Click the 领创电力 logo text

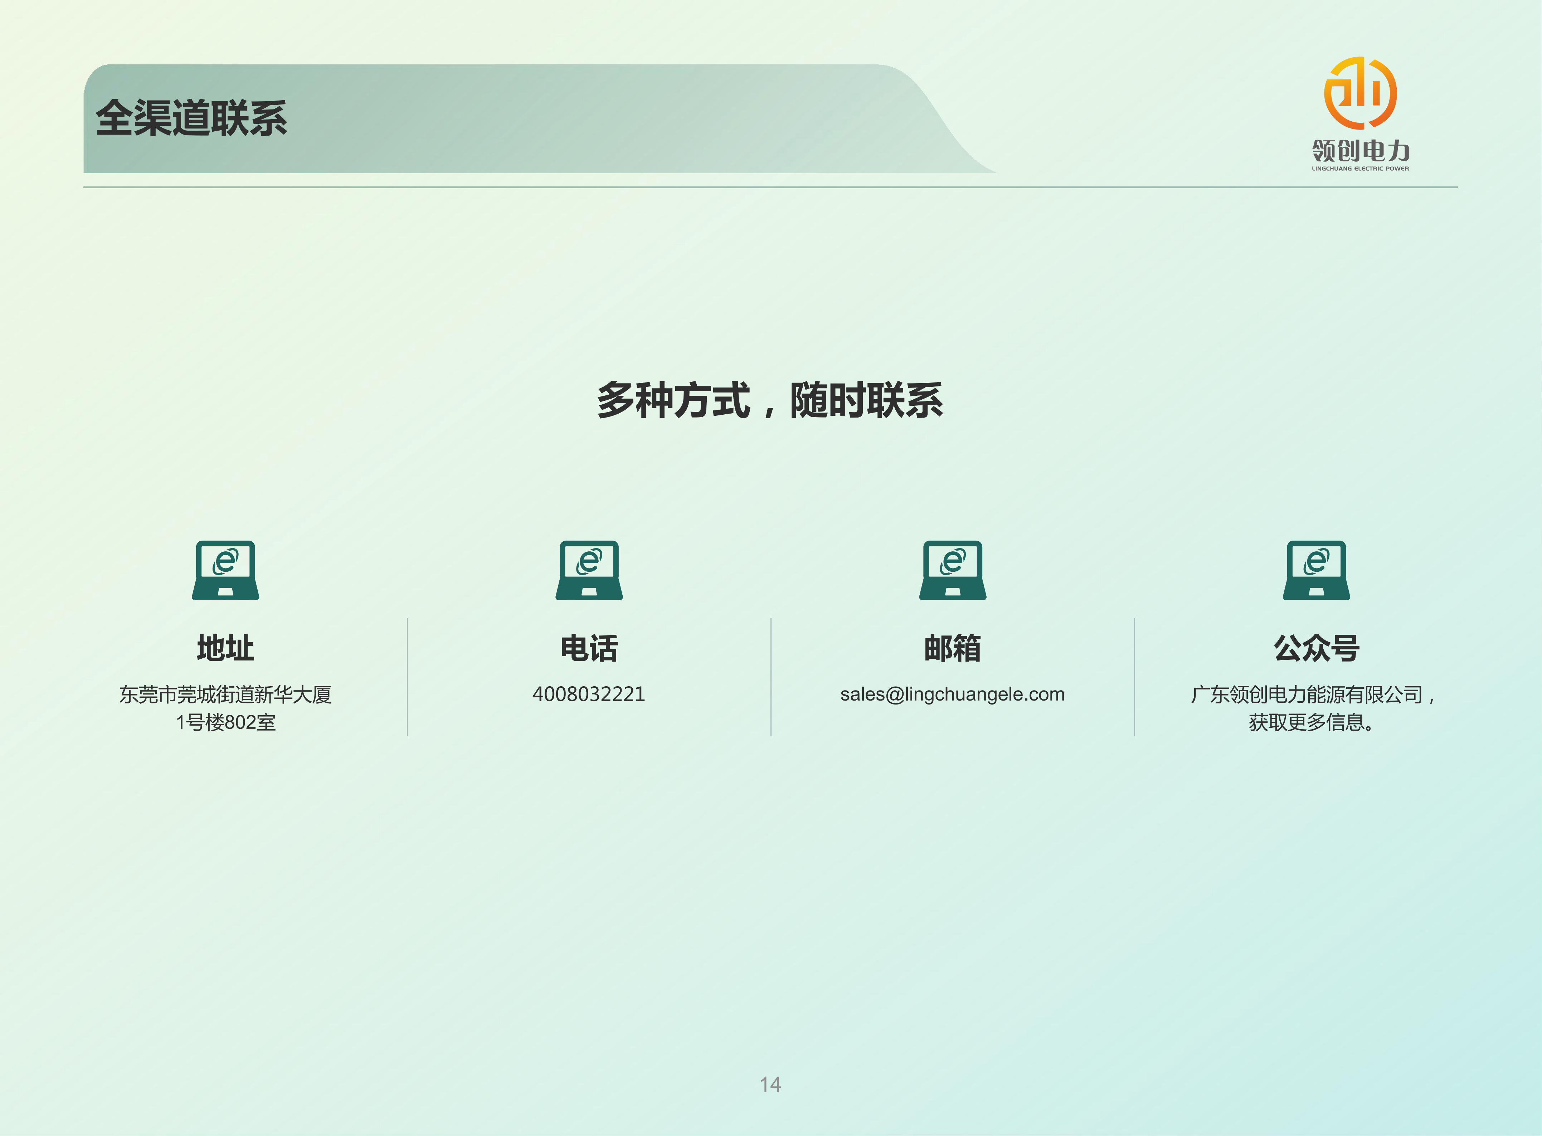1360,151
